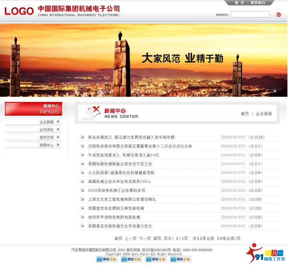Go to 首页 in the top navigation tab
Image resolution: width=288 pixels, height=266 pixels.
coord(239,3)
